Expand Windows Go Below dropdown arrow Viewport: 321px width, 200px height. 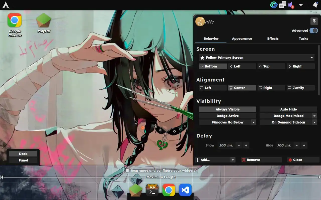[254, 122]
